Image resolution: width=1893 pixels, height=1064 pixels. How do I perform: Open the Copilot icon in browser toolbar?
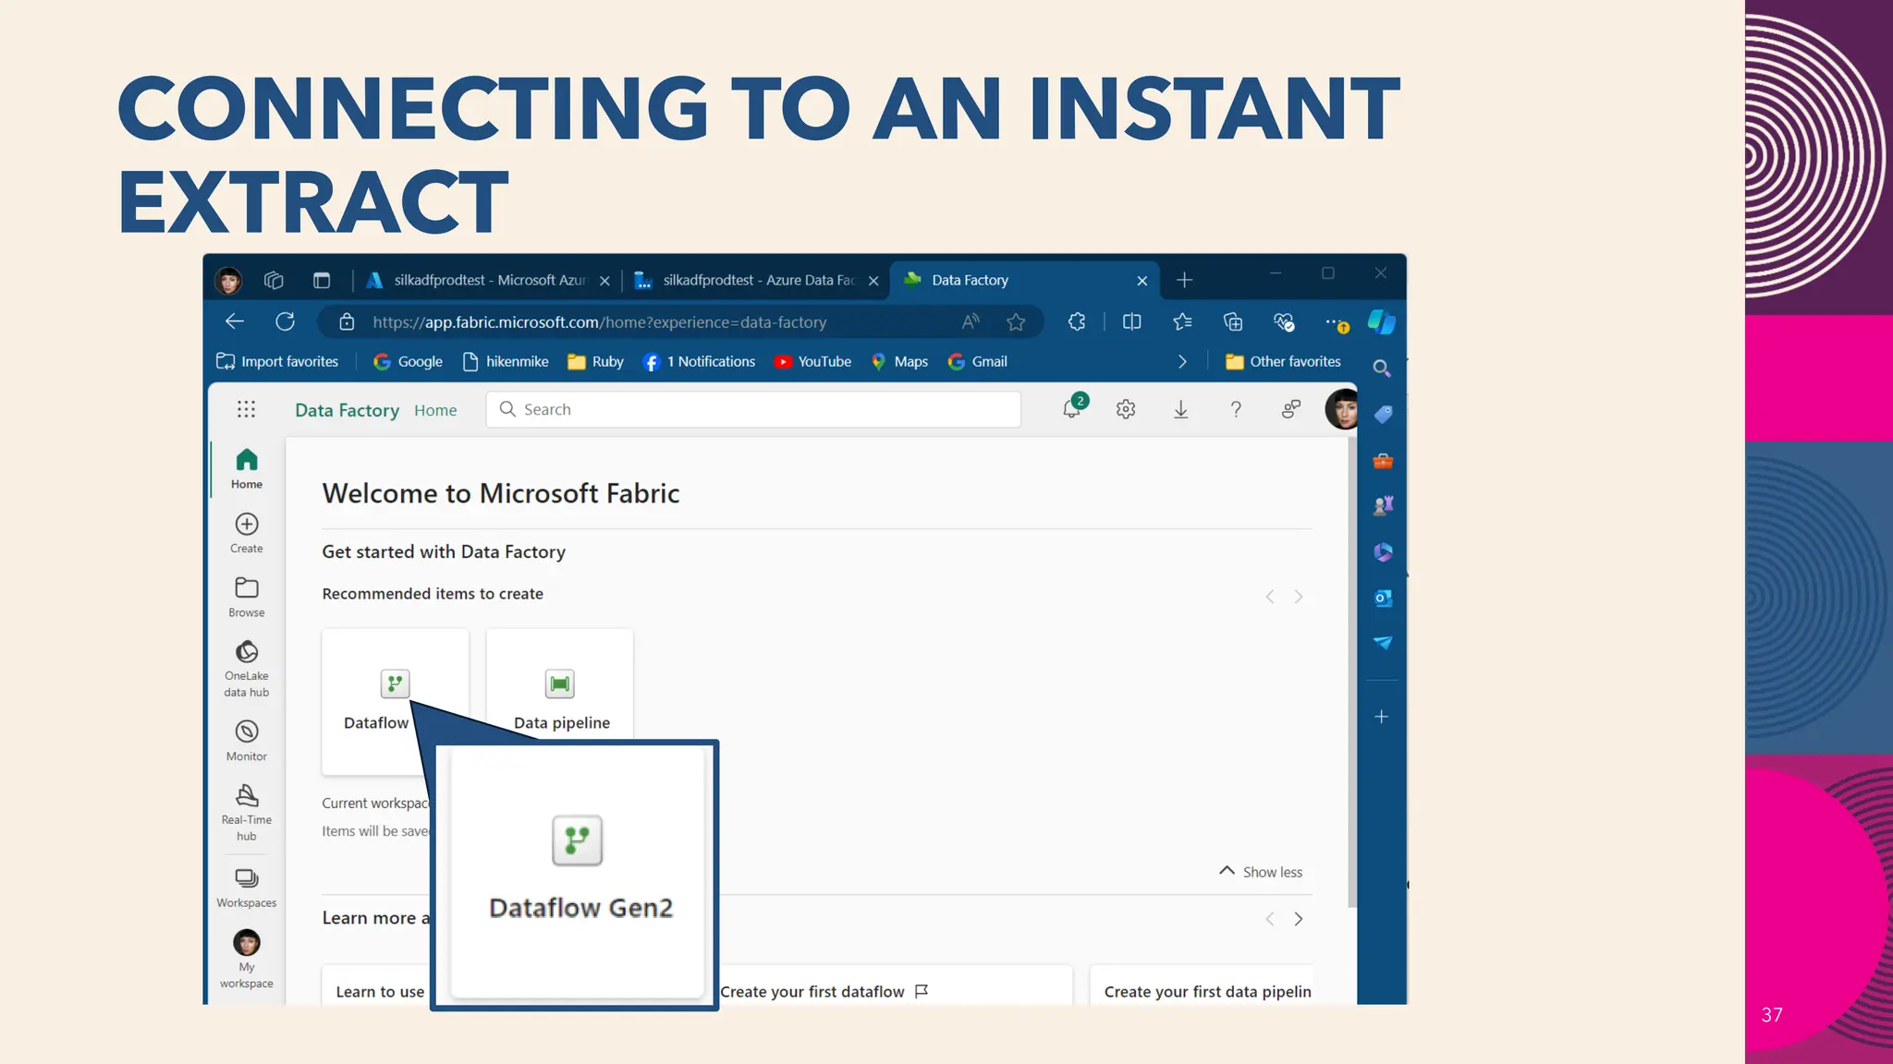click(1382, 321)
